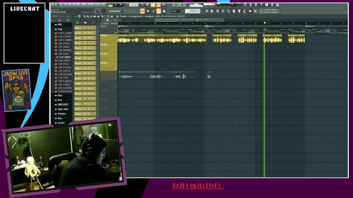Select the Slip tool in playlist toolbar
The height and width of the screenshot is (198, 353).
point(98,16)
